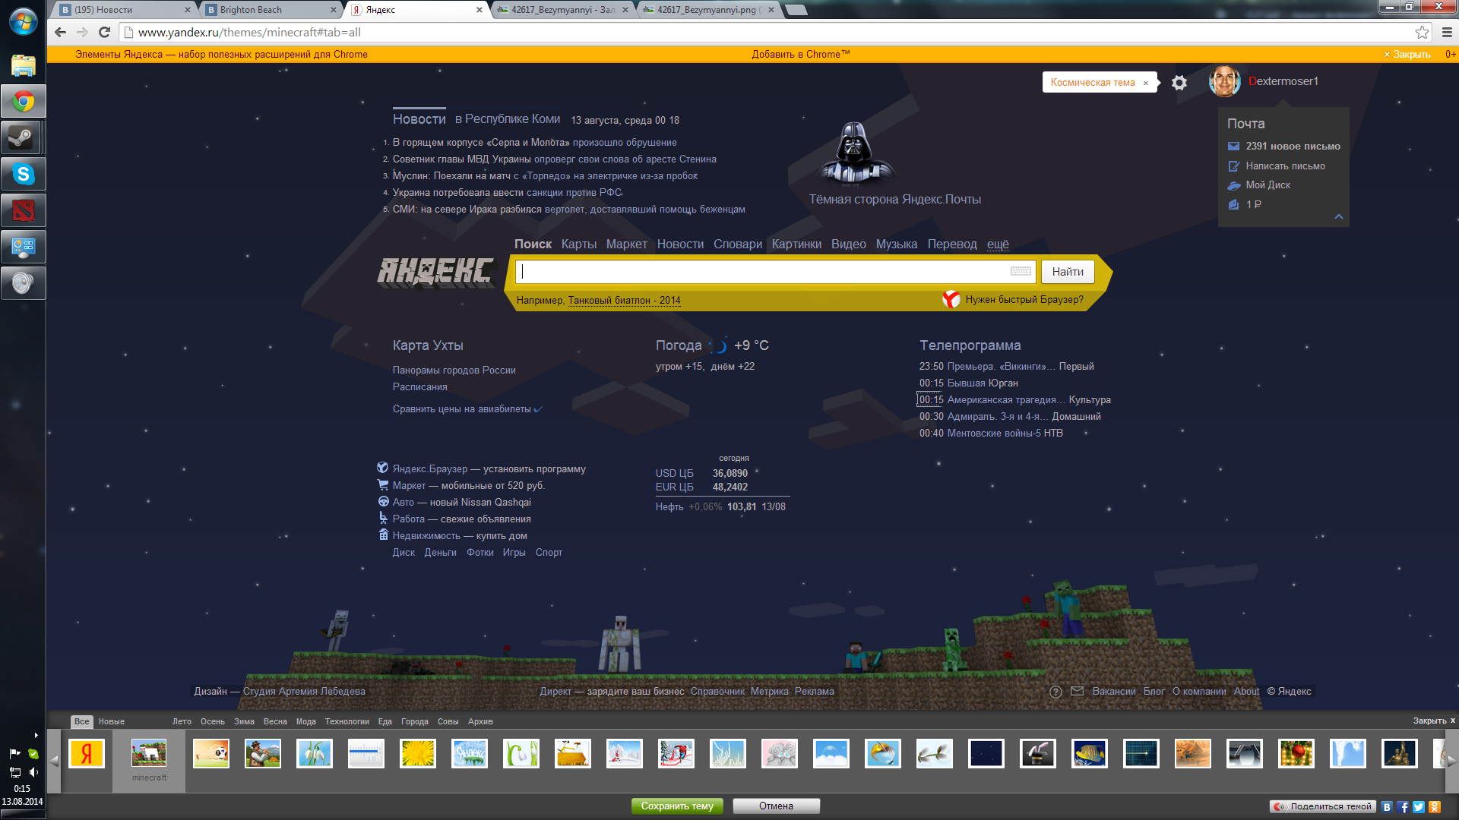Click the Minecraft-style Яндекс logo
This screenshot has width=1459, height=820.
436,271
